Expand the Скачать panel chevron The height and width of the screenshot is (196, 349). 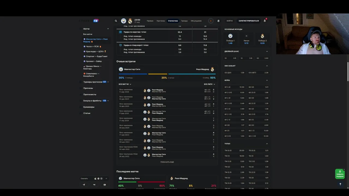[106, 179]
